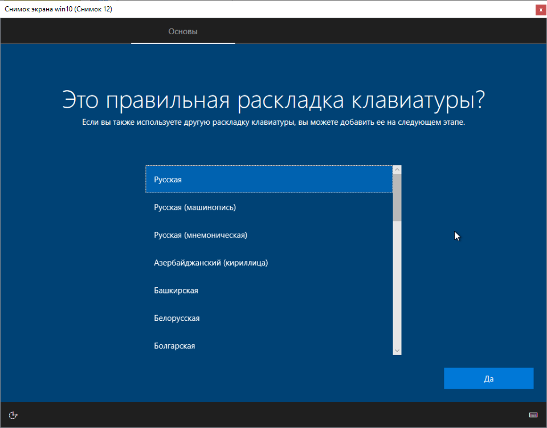Click the list scrollbar up arrow
Image resolution: width=547 pixels, height=428 pixels.
pos(397,169)
